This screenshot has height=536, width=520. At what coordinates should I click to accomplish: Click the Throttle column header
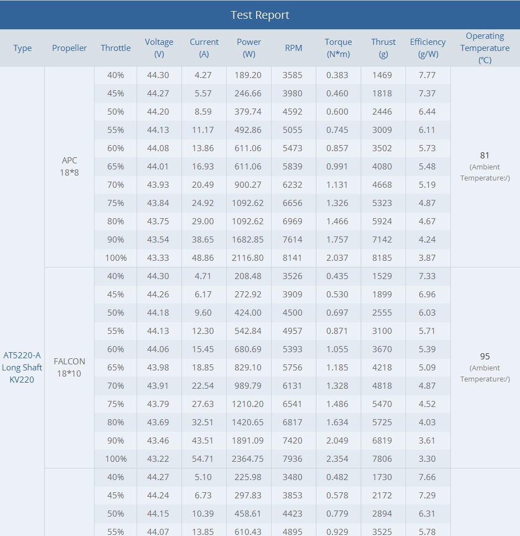[116, 48]
